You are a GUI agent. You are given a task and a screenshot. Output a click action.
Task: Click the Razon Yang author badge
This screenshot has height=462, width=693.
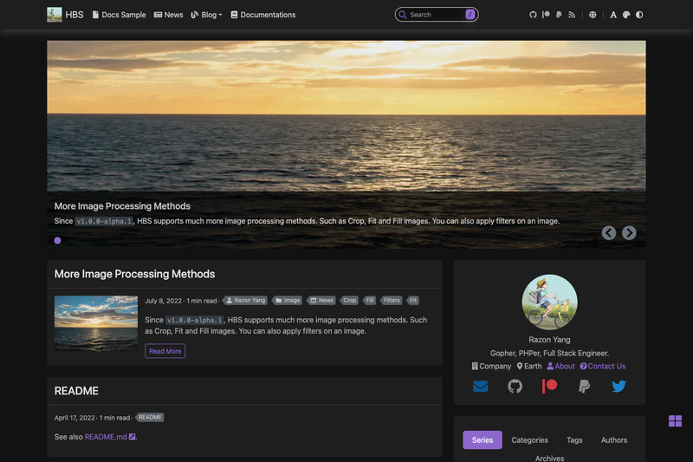[x=246, y=301]
